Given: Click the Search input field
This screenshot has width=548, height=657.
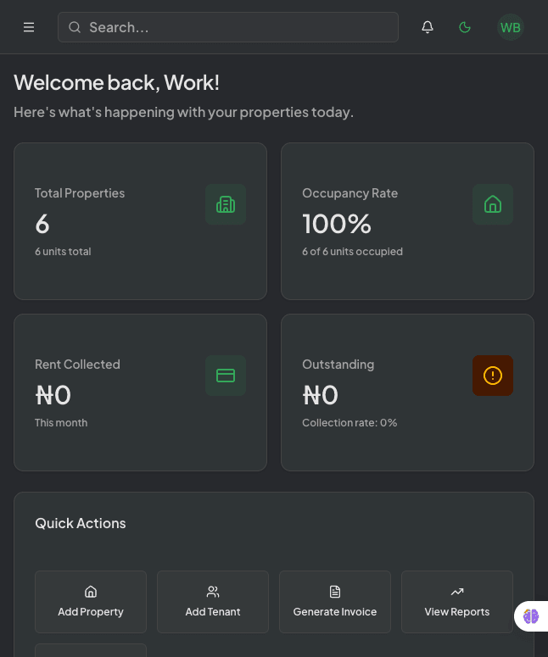Looking at the screenshot, I should pos(238,27).
